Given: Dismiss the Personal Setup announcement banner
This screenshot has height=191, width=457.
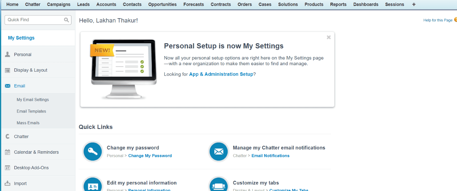Looking at the screenshot, I should pyautogui.click(x=329, y=37).
